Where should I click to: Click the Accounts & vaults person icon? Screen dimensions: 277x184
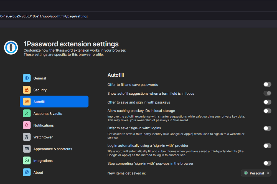27,114
